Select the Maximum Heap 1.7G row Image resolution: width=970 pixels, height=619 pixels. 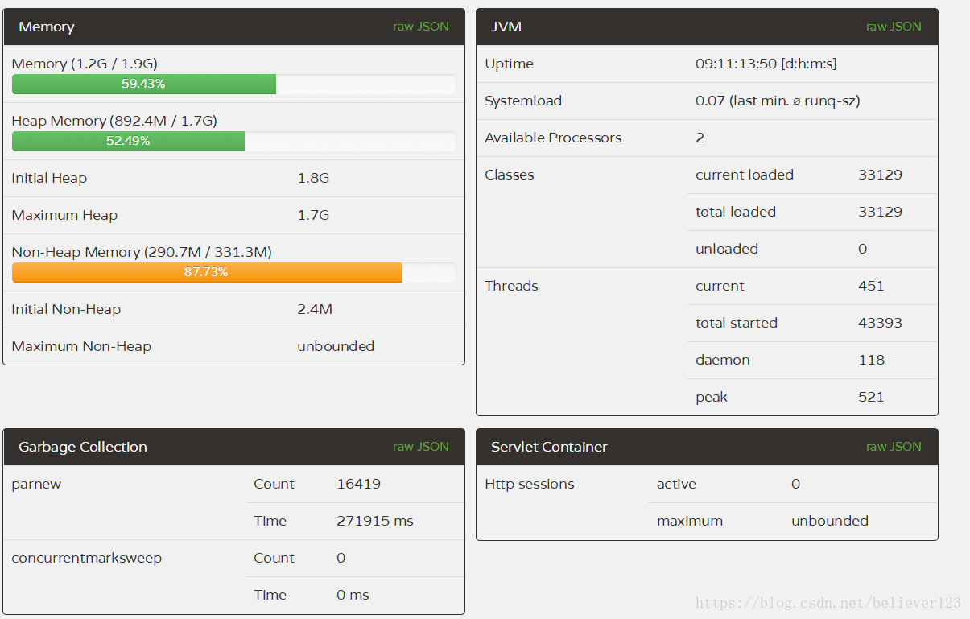234,215
